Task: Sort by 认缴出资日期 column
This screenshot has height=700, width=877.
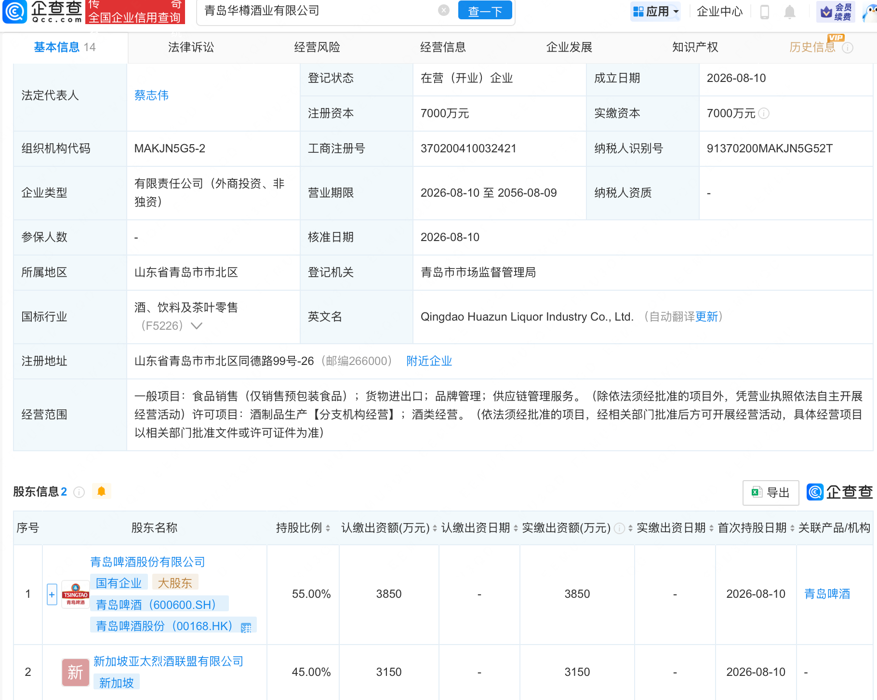Action: click(x=516, y=528)
